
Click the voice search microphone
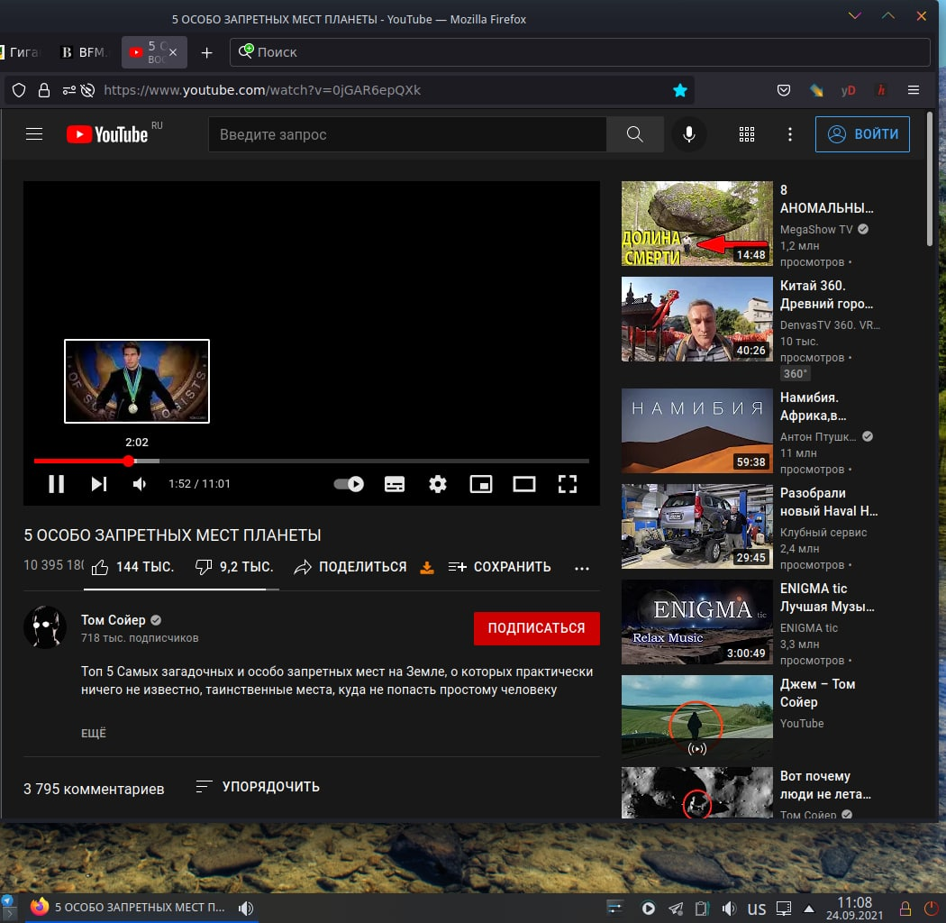(x=689, y=134)
